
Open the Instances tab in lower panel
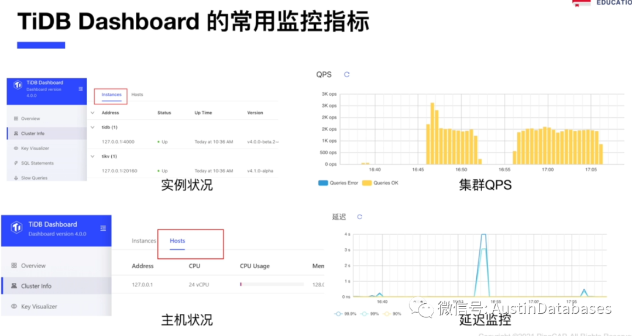click(x=144, y=241)
